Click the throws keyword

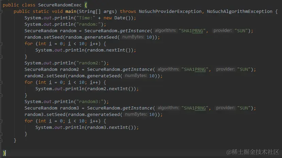coord(128,12)
